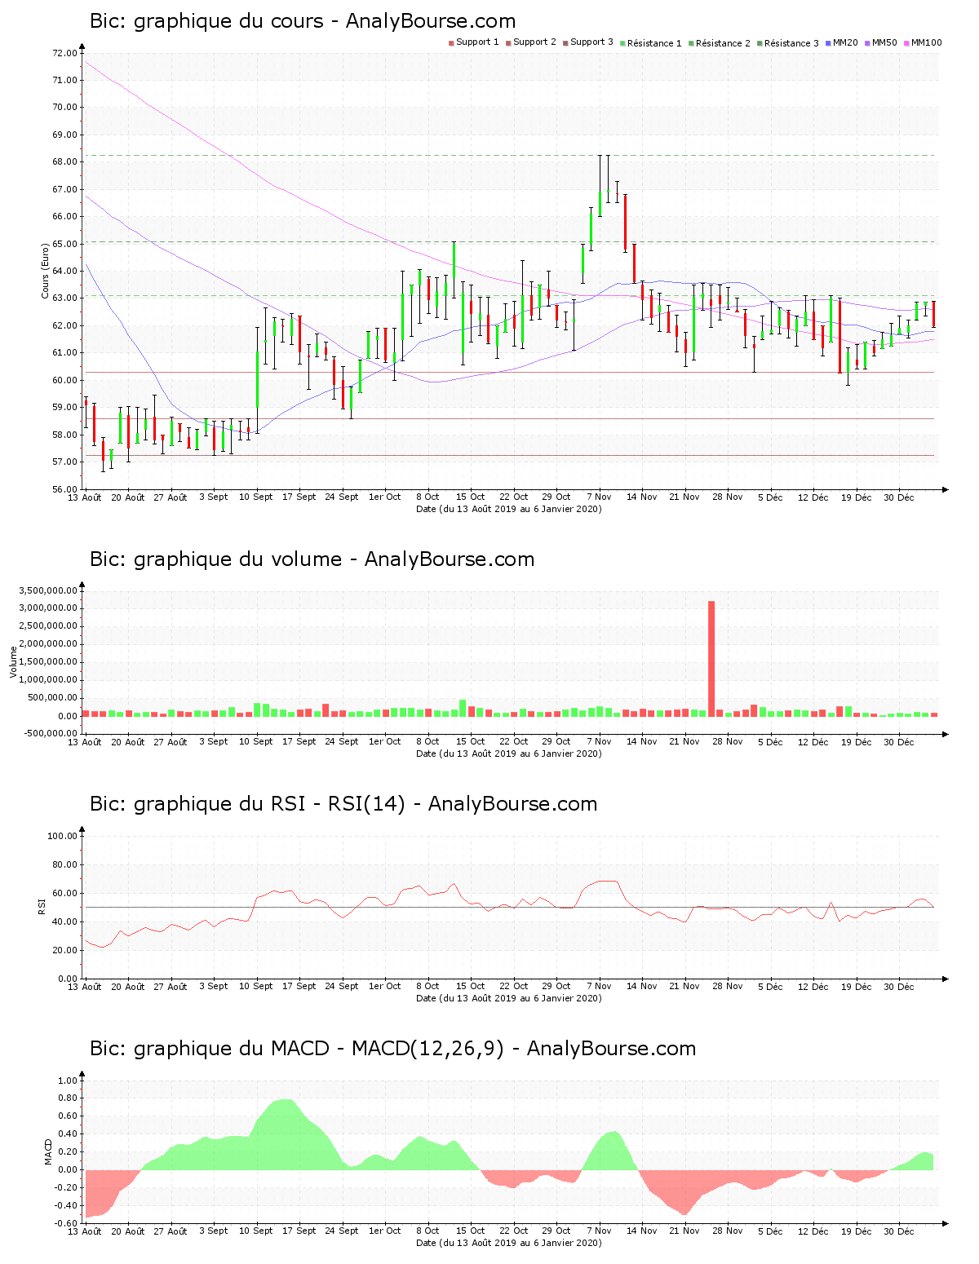Click the '30 Déc' date on price chart
The height and width of the screenshot is (1264, 979).
899,497
